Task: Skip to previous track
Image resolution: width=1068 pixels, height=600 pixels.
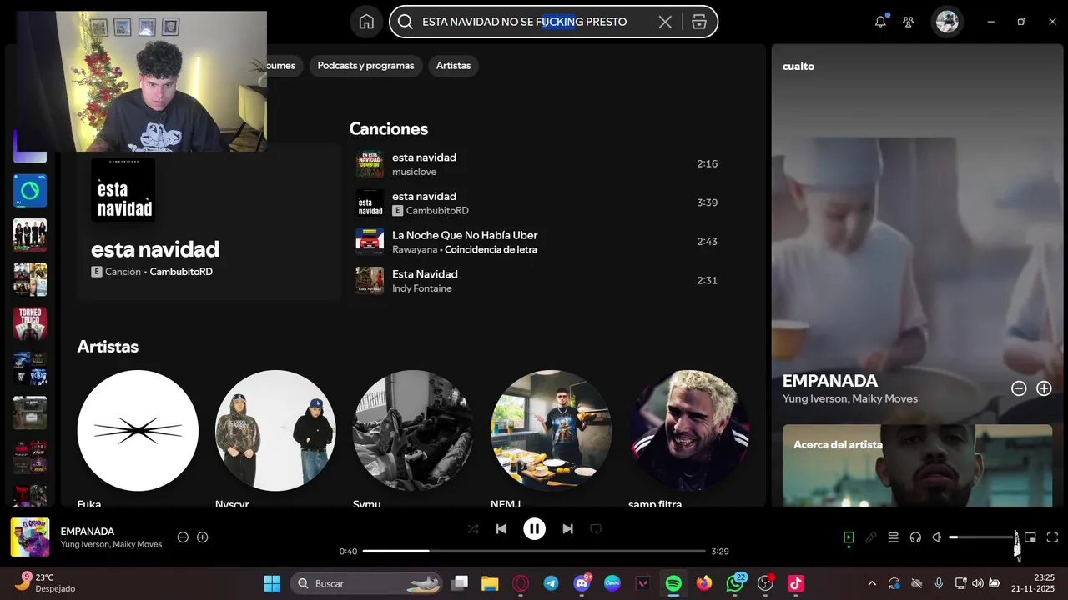Action: 501,528
